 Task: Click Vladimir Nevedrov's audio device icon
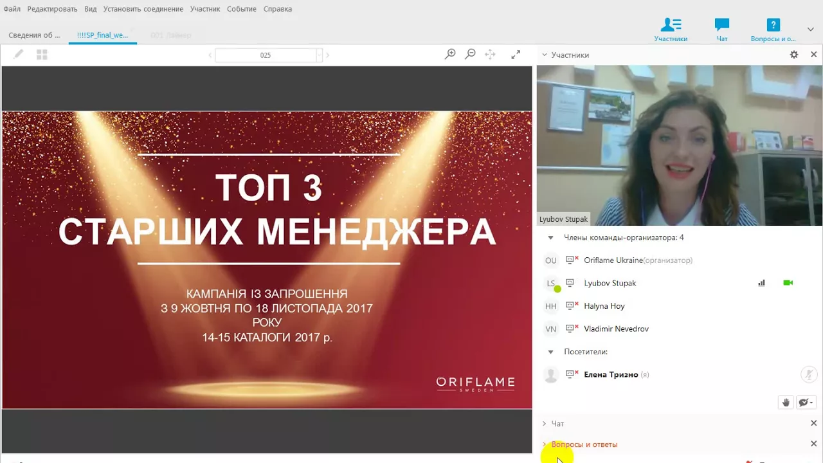coord(572,328)
